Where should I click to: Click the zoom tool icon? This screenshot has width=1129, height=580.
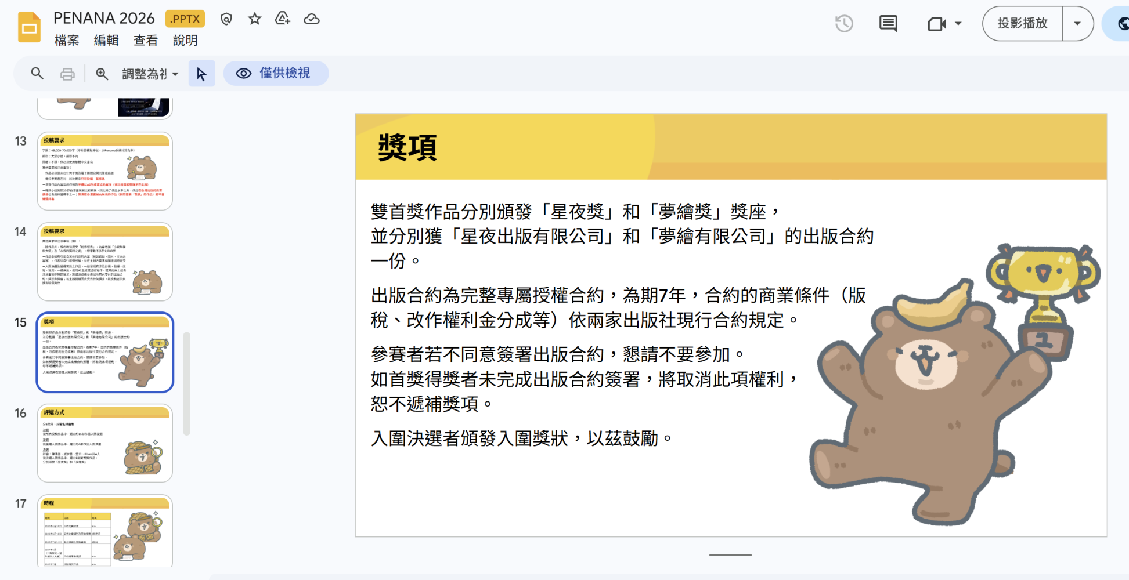click(x=102, y=74)
